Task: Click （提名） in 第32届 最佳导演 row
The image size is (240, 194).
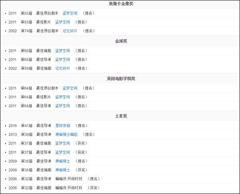Action: click(x=94, y=179)
